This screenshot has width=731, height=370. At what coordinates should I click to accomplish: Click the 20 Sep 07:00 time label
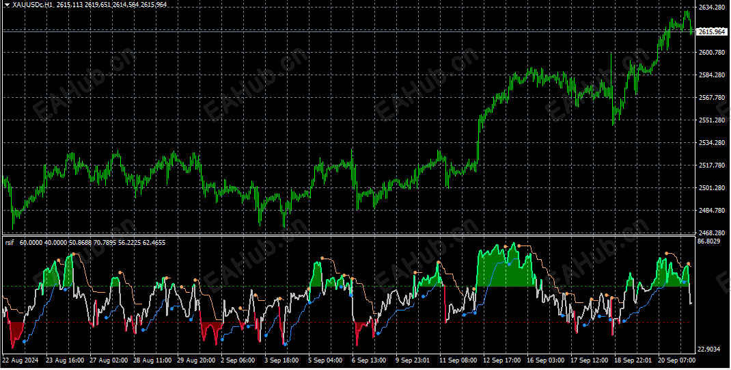677,360
